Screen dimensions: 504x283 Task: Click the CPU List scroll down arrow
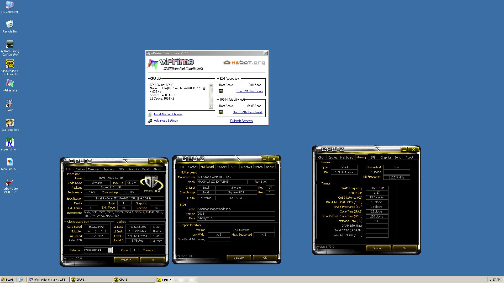(x=211, y=106)
